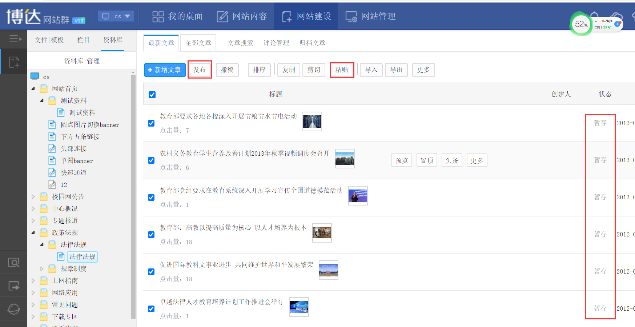Click the 撤稿 button
The height and width of the screenshot is (327, 635).
pyautogui.click(x=228, y=70)
